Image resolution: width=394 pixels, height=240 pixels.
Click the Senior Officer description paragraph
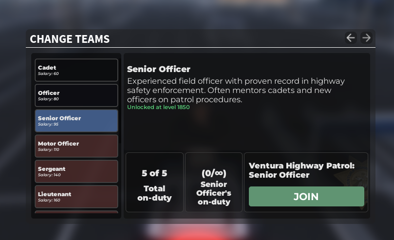tap(236, 90)
